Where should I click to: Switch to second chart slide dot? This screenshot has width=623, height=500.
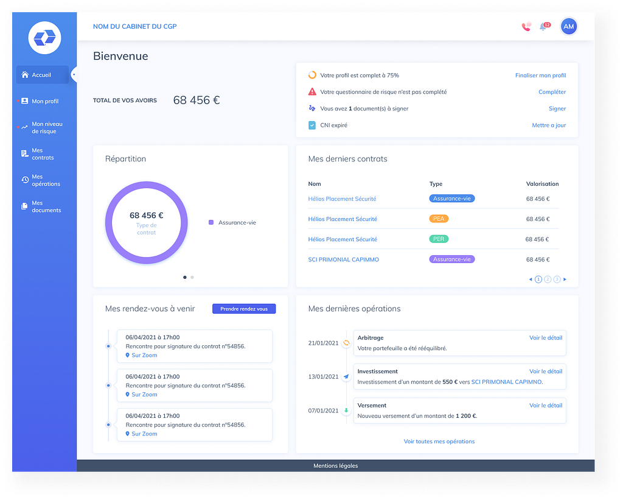click(x=192, y=277)
